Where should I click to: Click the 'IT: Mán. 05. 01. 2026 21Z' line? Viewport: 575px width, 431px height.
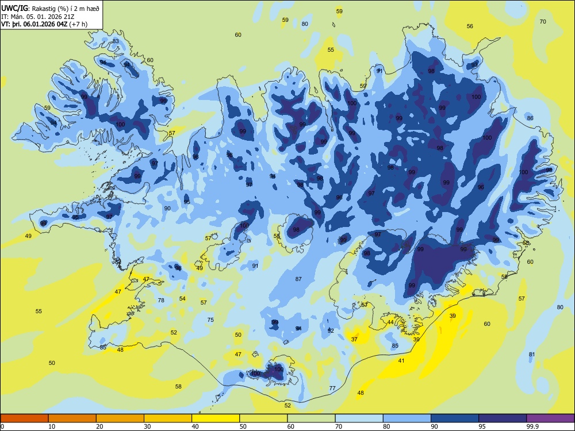pyautogui.click(x=38, y=17)
